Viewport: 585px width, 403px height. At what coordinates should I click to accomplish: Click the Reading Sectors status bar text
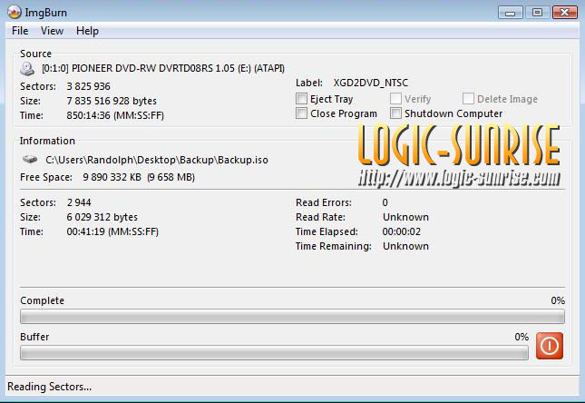pyautogui.click(x=49, y=387)
